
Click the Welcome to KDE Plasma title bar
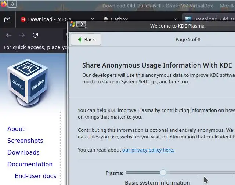(177, 26)
